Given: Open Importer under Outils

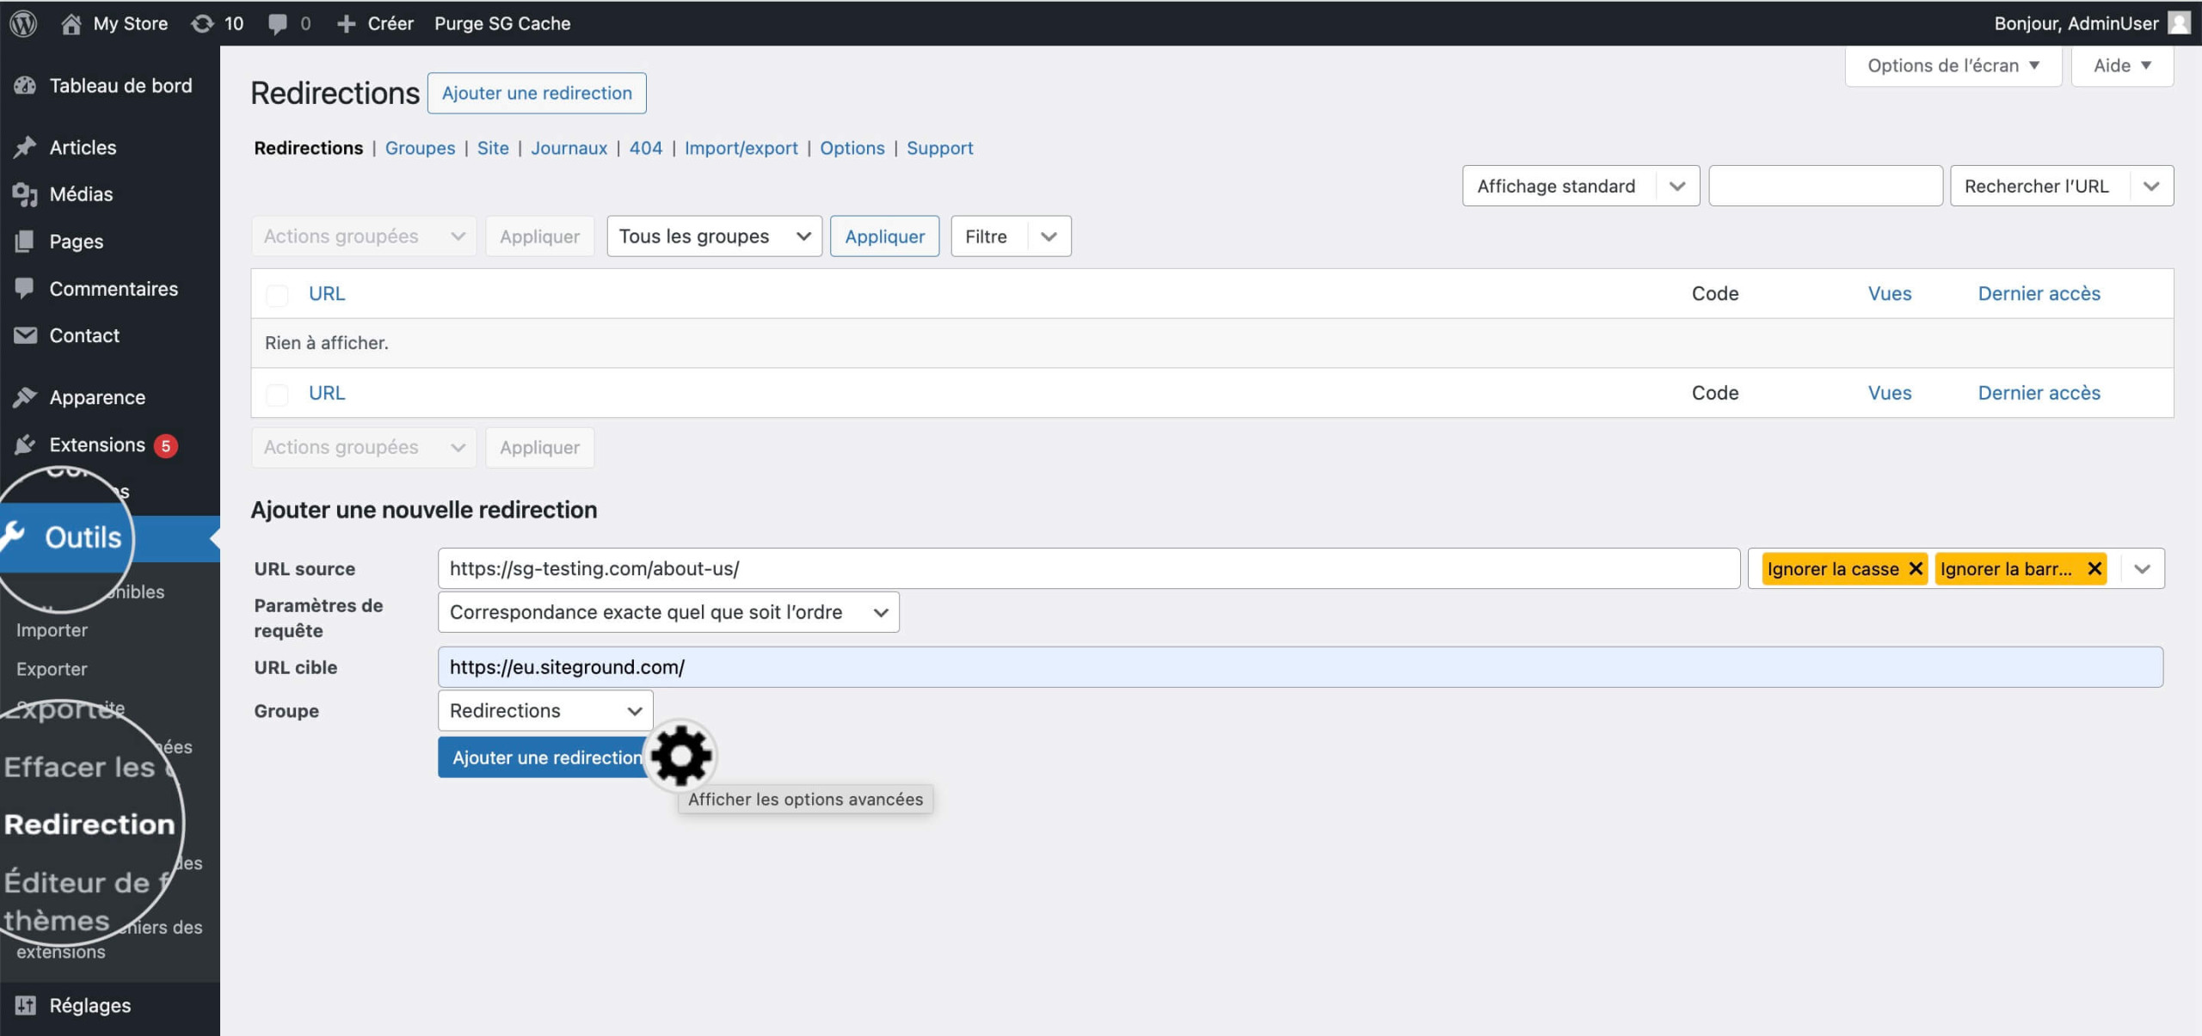Looking at the screenshot, I should (x=52, y=630).
